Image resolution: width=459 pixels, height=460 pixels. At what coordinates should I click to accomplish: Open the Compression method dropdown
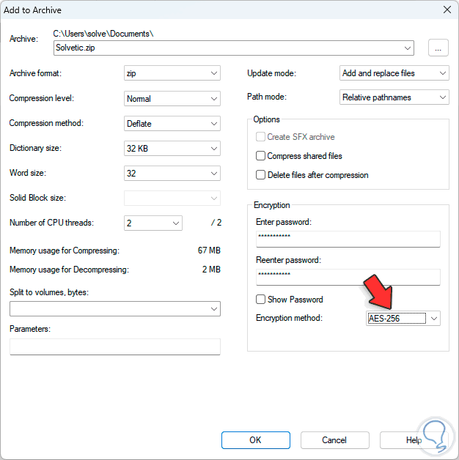coord(172,123)
